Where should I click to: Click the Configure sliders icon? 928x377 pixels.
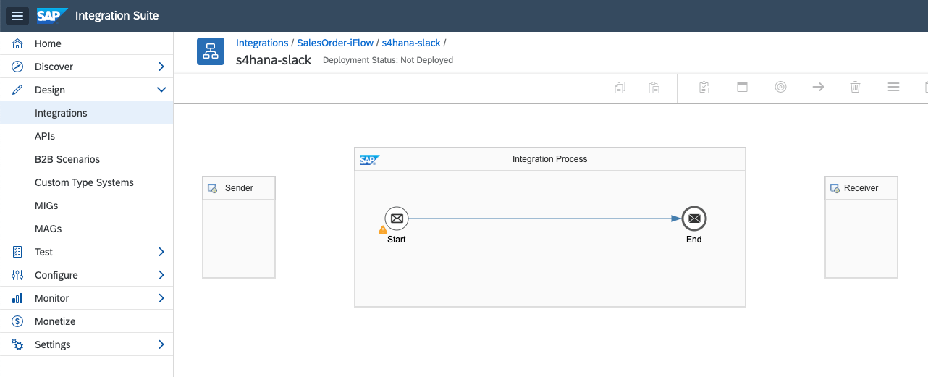18,275
